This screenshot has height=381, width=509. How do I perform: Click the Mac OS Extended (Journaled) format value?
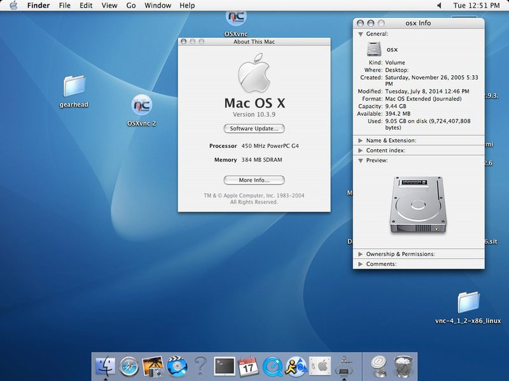point(423,99)
